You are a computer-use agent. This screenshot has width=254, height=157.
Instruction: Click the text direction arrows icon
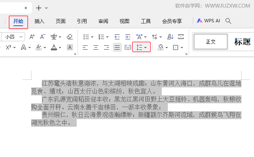[155, 37]
